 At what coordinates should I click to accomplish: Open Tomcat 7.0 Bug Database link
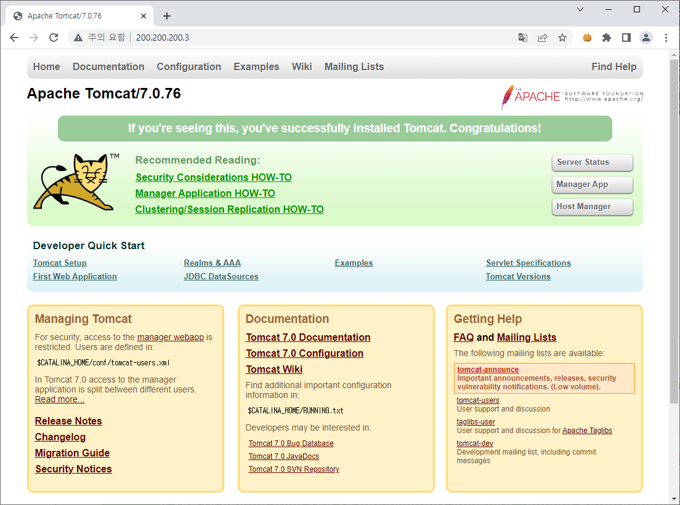(291, 443)
